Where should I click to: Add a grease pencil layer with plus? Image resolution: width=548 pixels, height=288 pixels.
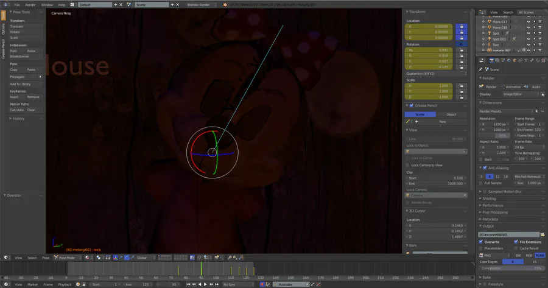[x=416, y=122]
